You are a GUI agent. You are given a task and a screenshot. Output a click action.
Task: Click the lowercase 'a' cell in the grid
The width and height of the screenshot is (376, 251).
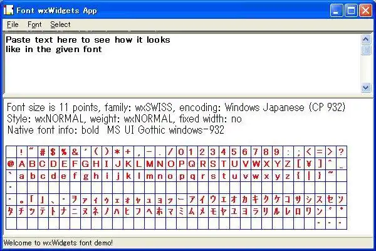tap(22, 176)
